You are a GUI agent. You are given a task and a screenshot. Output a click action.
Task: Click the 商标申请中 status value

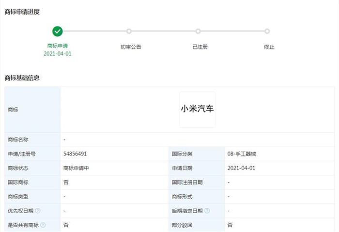(76, 168)
